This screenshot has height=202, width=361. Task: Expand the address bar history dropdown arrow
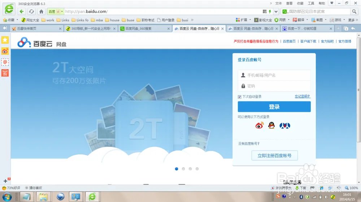pos(276,12)
